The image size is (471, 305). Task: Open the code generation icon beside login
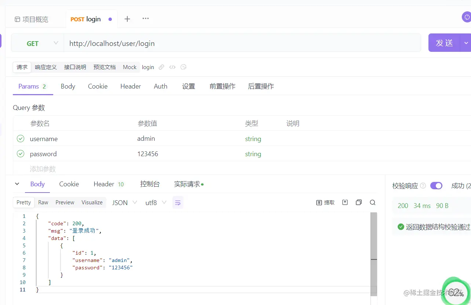172,67
